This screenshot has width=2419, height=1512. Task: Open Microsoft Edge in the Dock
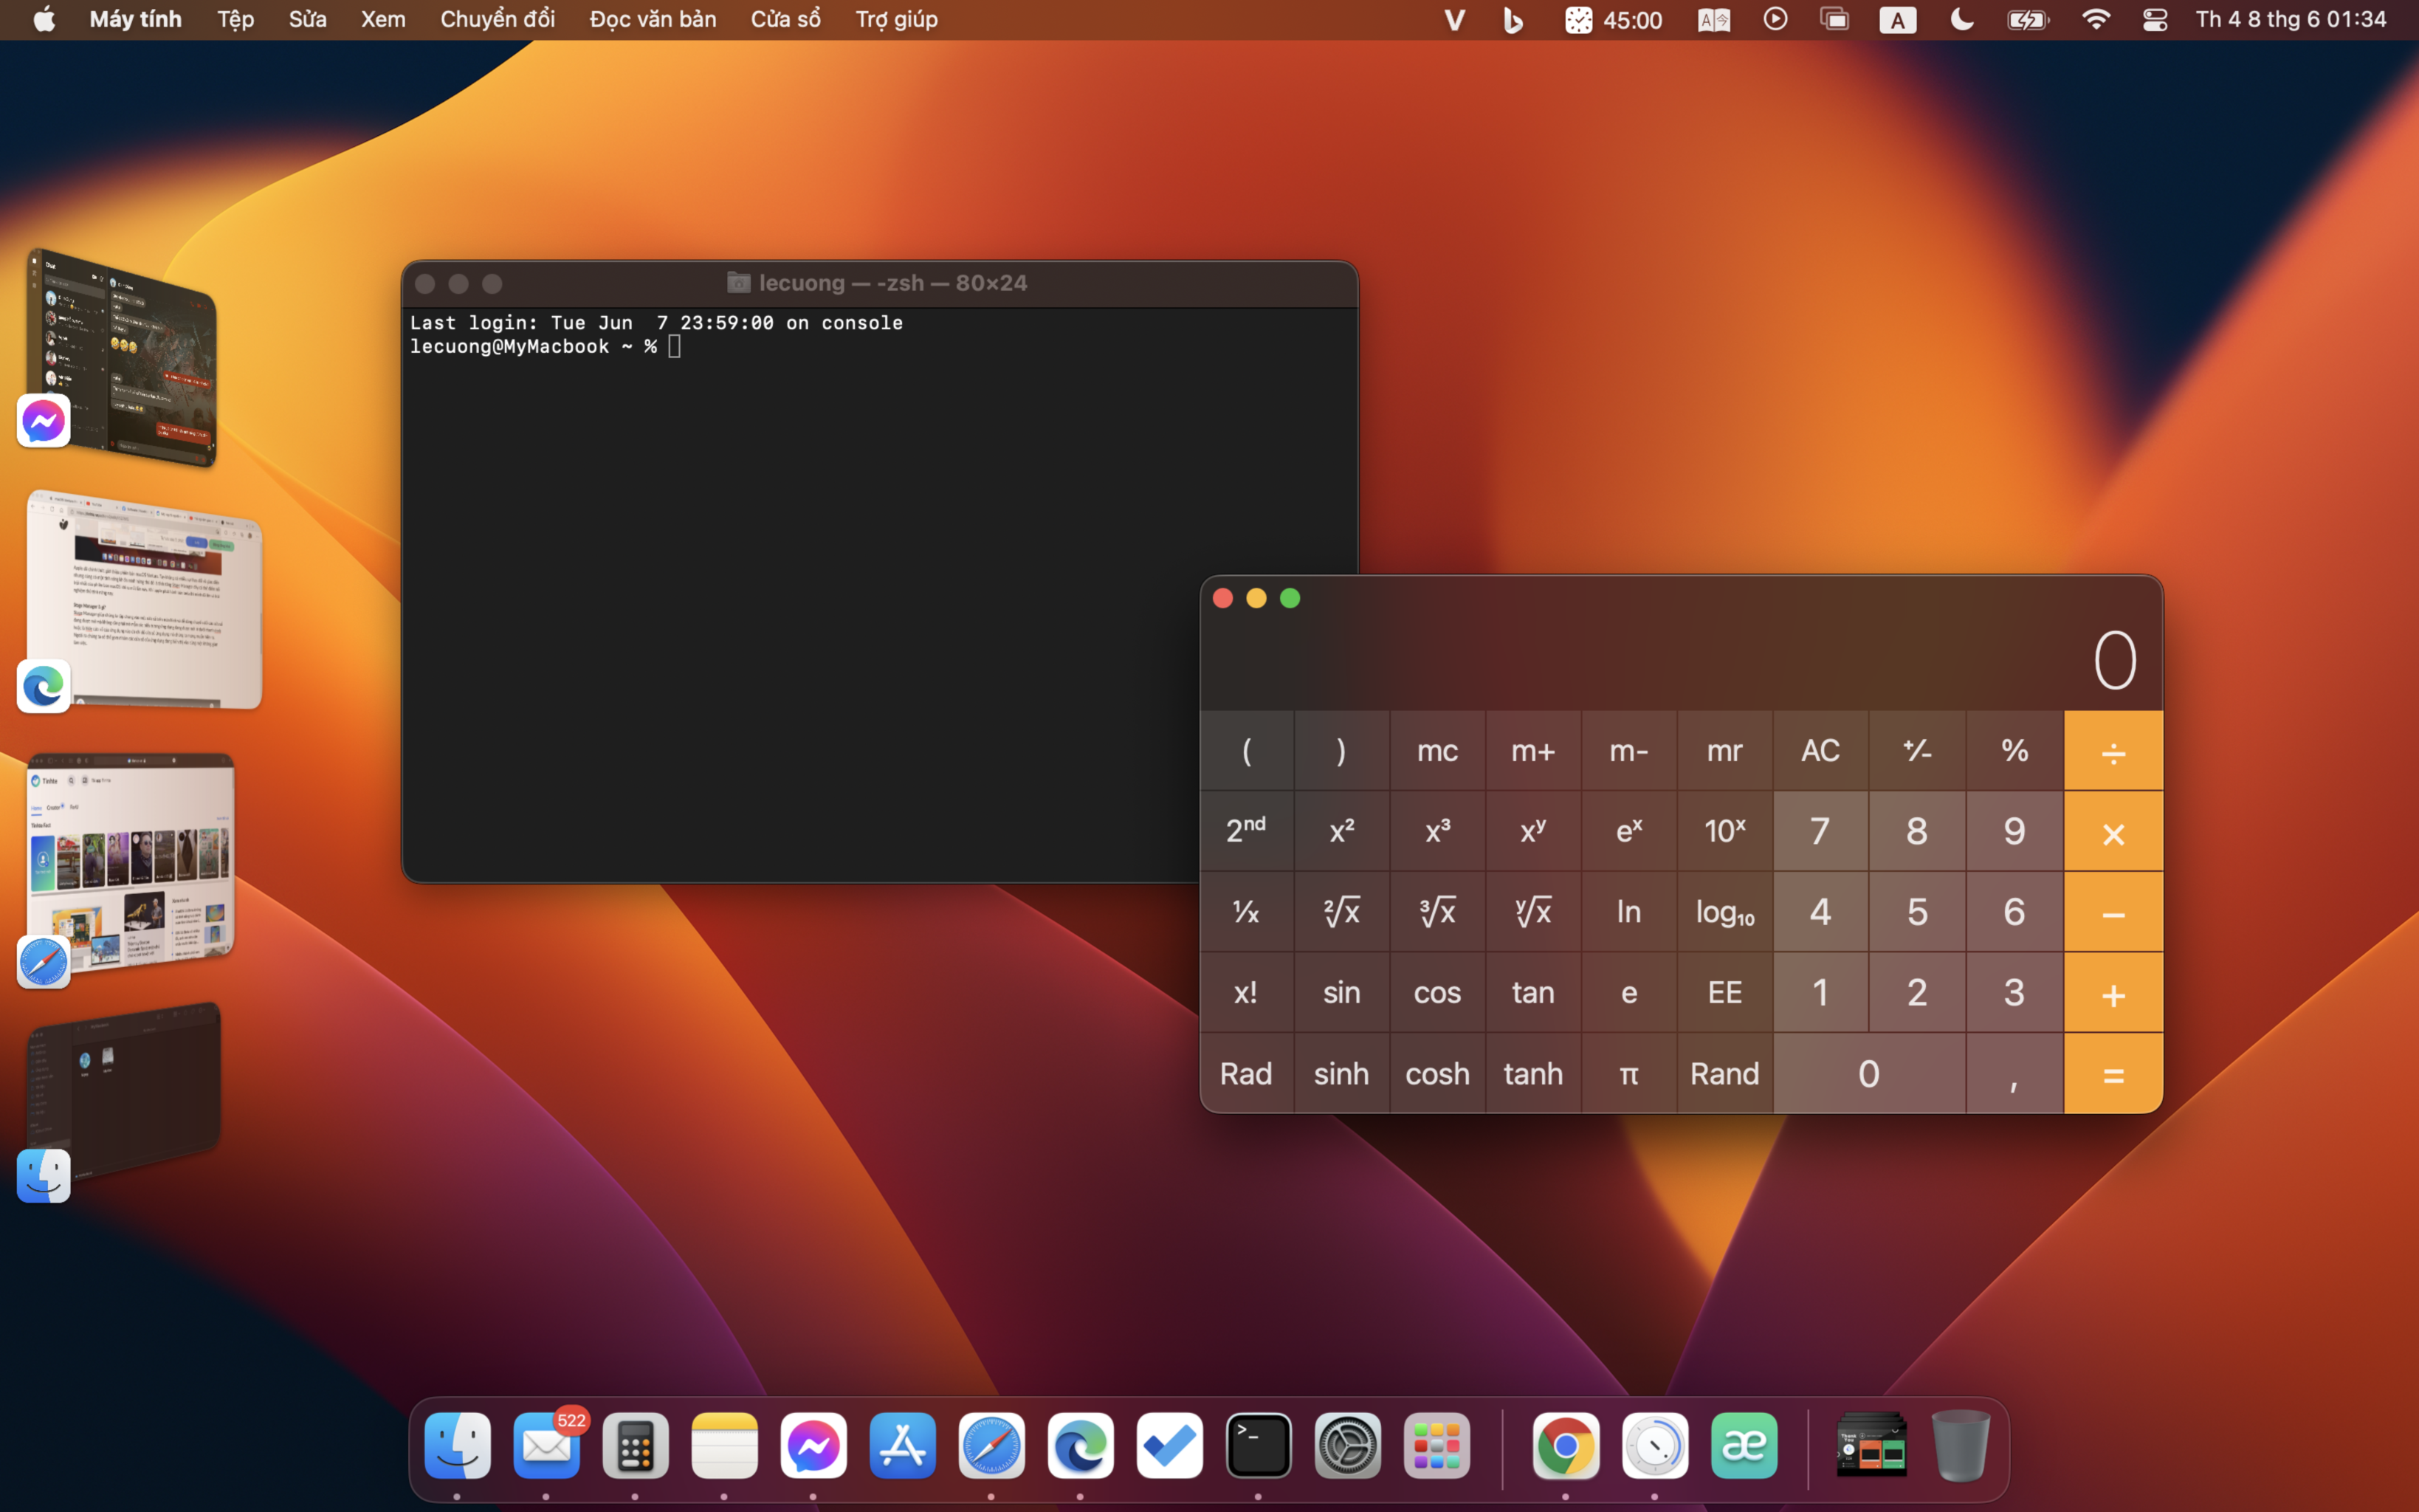[x=1079, y=1445]
